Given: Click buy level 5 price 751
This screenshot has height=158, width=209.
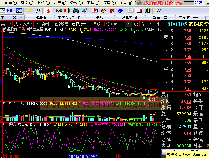Looking at the screenshot, I should tap(188, 88).
